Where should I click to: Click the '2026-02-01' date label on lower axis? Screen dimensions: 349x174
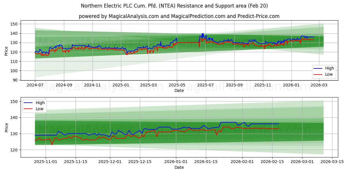pyautogui.click(x=242, y=162)
